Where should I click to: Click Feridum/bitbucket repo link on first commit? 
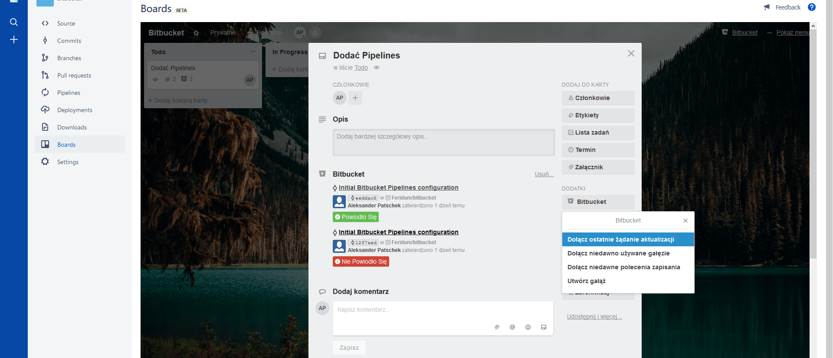[x=414, y=198]
